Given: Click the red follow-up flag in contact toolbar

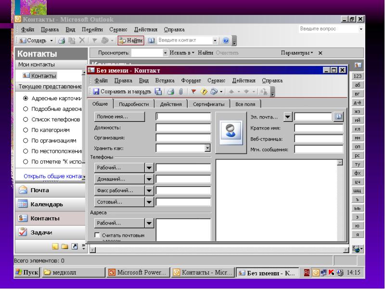Looking at the screenshot, I should click(x=193, y=92).
